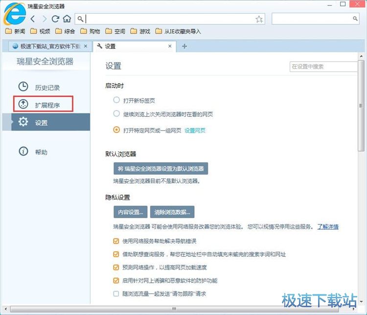This screenshot has width=367, height=315.
Task: Close the 设置 tab
Action: 170,46
